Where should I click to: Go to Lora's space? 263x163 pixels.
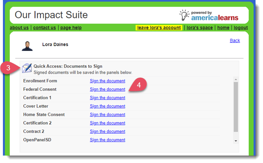point(201,28)
